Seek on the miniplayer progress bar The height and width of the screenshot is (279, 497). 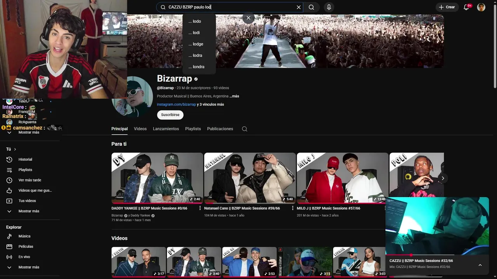[x=437, y=255]
